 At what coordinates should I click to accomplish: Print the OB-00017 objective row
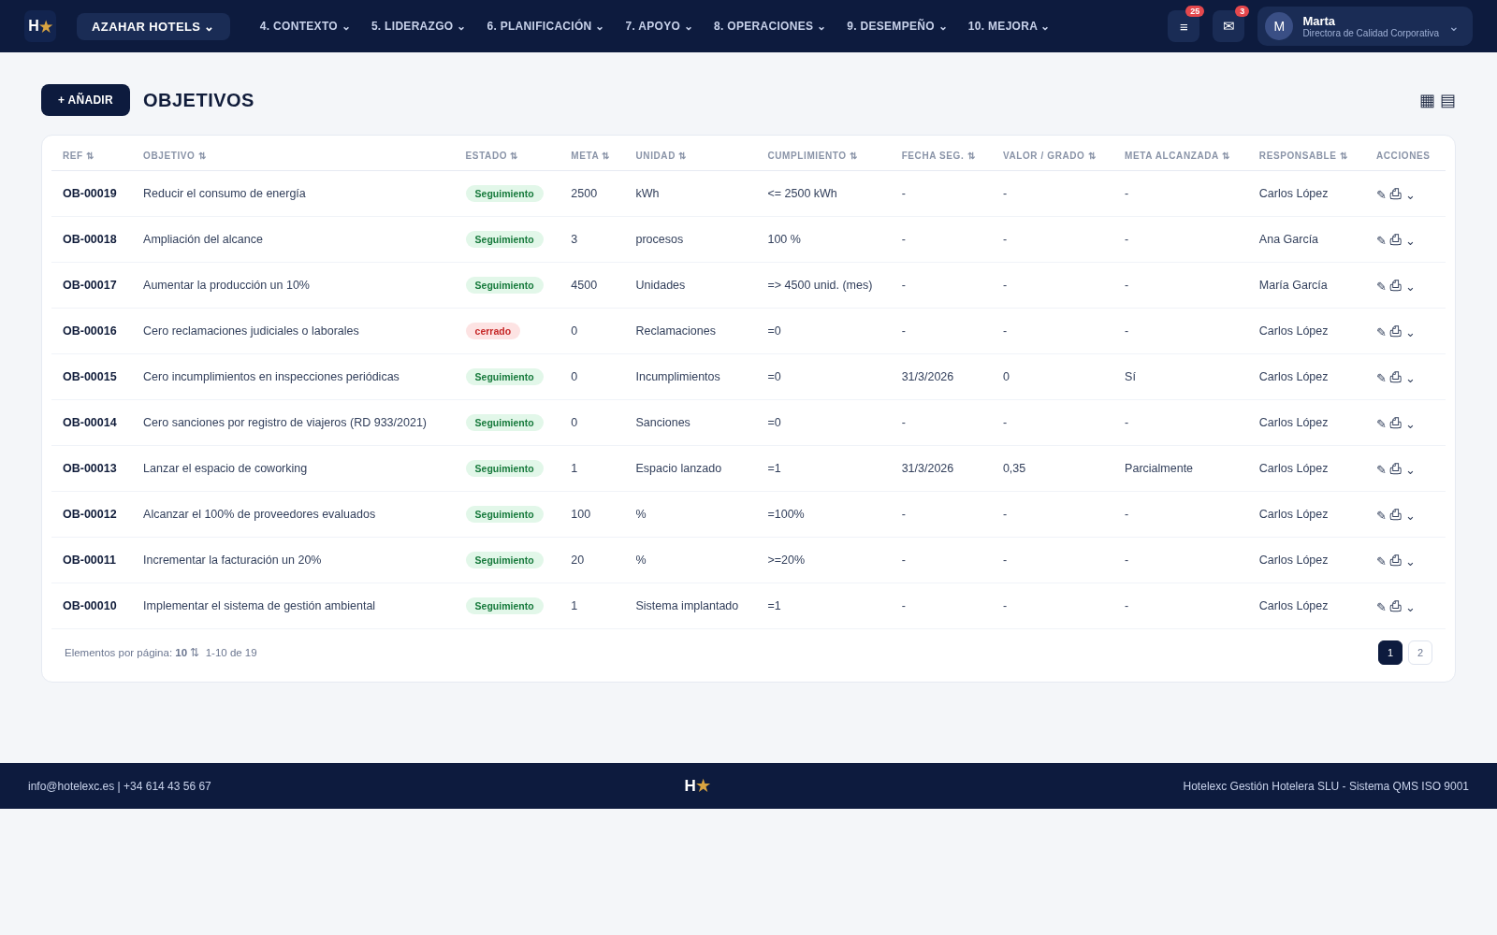point(1396,285)
